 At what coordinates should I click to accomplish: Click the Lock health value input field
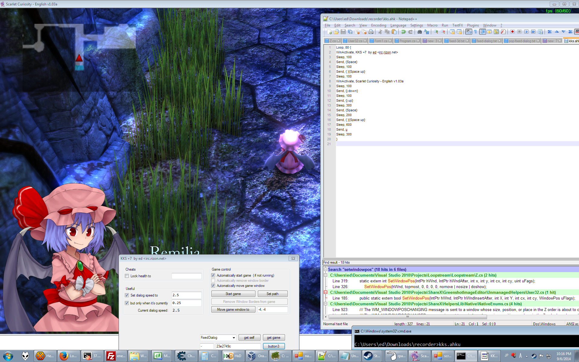click(186, 276)
